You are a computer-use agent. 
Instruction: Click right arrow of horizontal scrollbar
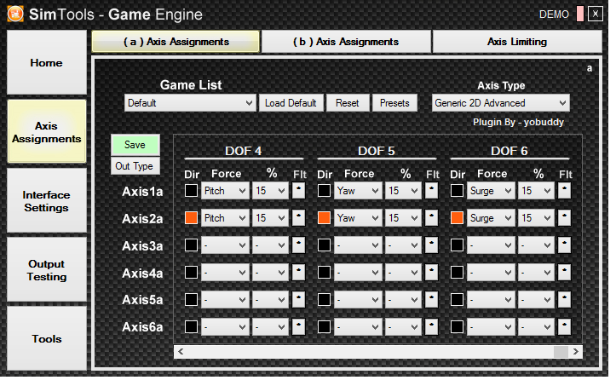pos(576,351)
